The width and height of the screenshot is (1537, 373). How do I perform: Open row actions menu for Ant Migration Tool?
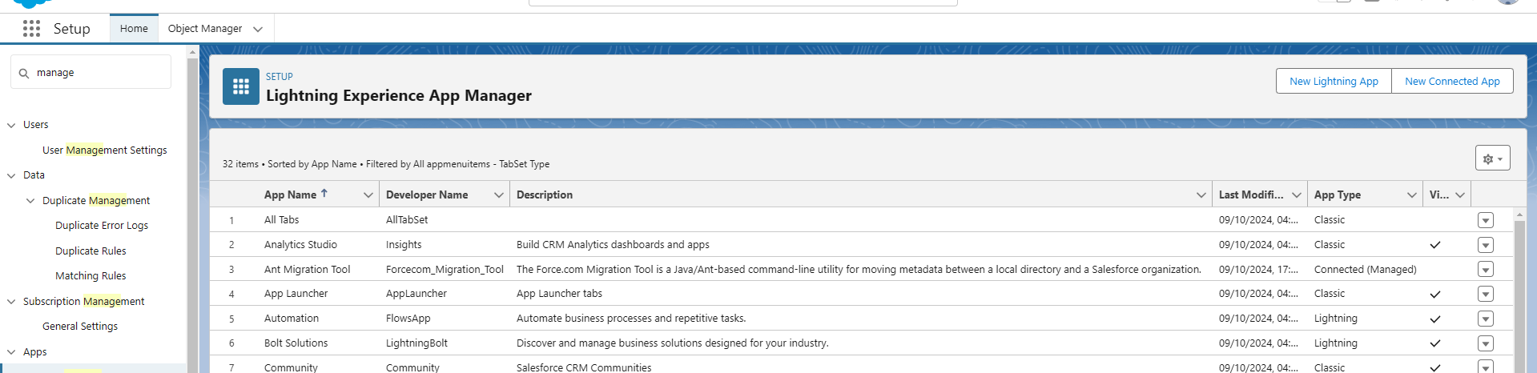1485,270
